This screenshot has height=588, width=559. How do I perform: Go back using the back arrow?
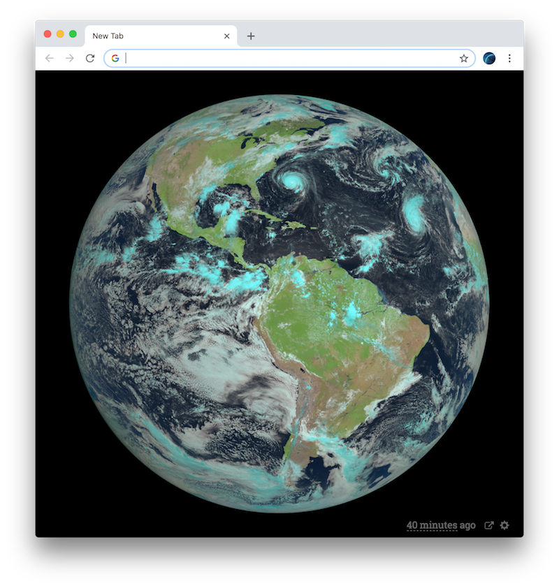point(49,58)
